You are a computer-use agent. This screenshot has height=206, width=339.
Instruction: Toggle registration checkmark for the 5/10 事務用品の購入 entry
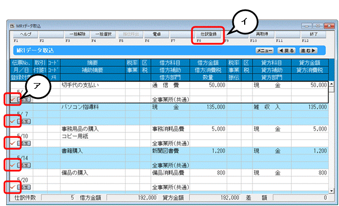click(x=13, y=143)
